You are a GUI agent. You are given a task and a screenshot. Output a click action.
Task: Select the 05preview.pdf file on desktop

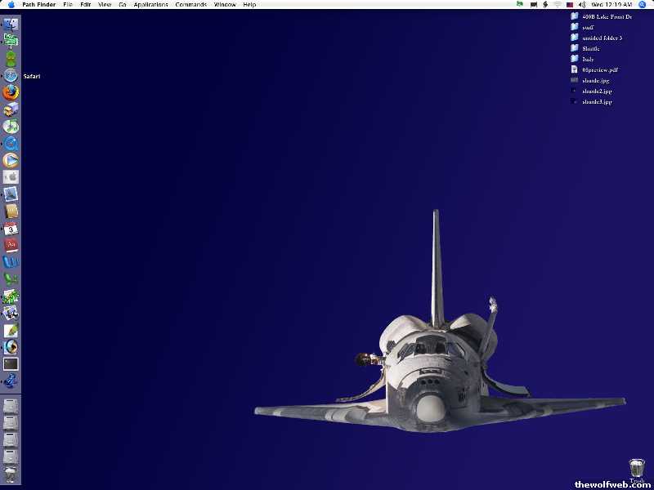[599, 70]
